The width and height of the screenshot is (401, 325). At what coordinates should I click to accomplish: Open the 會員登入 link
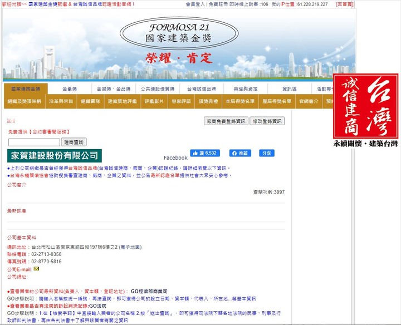[x=195, y=4]
